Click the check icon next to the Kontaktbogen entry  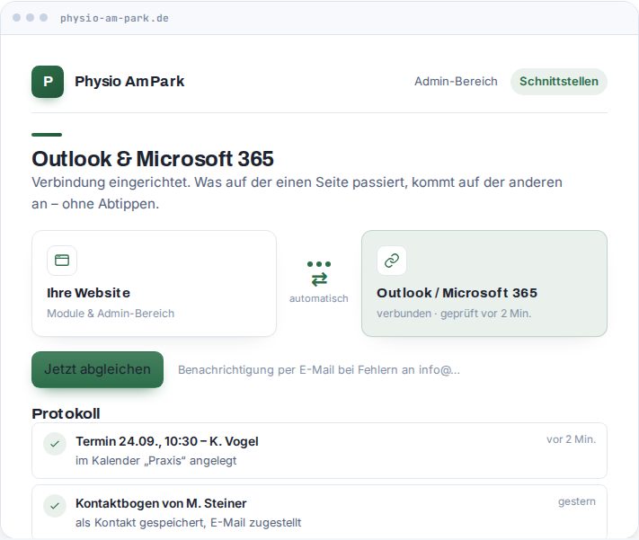[55, 506]
